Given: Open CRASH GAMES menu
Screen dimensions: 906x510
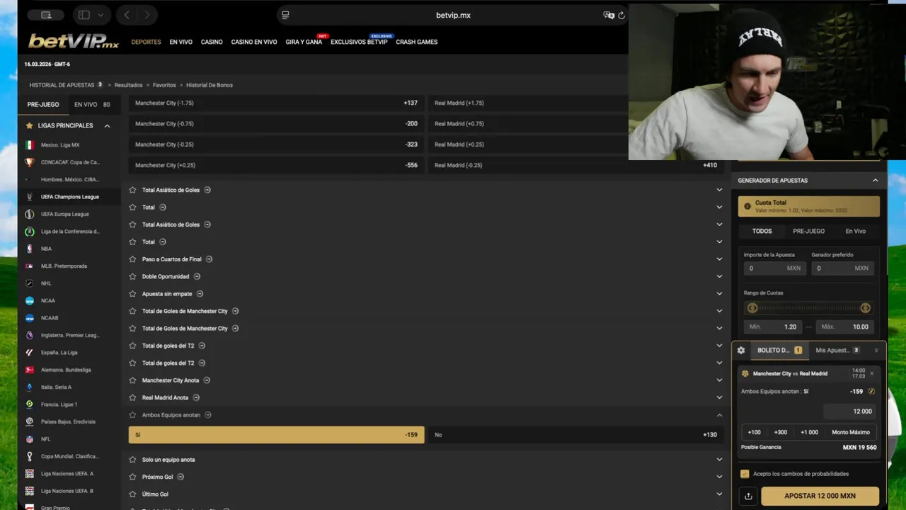Looking at the screenshot, I should [417, 42].
